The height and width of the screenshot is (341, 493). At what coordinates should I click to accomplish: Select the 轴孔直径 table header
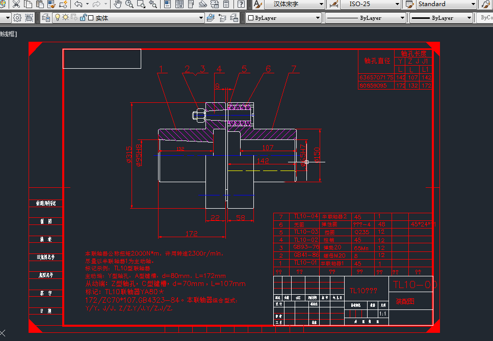pos(377,61)
